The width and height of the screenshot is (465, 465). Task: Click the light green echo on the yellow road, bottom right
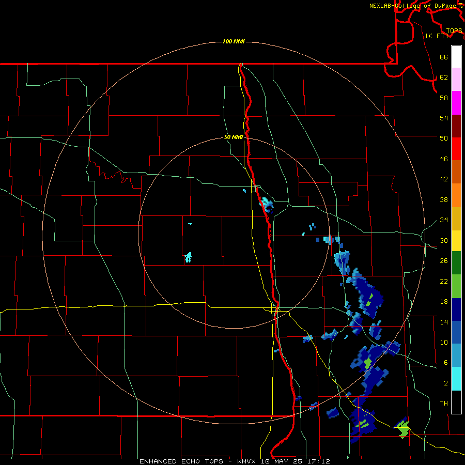click(404, 429)
